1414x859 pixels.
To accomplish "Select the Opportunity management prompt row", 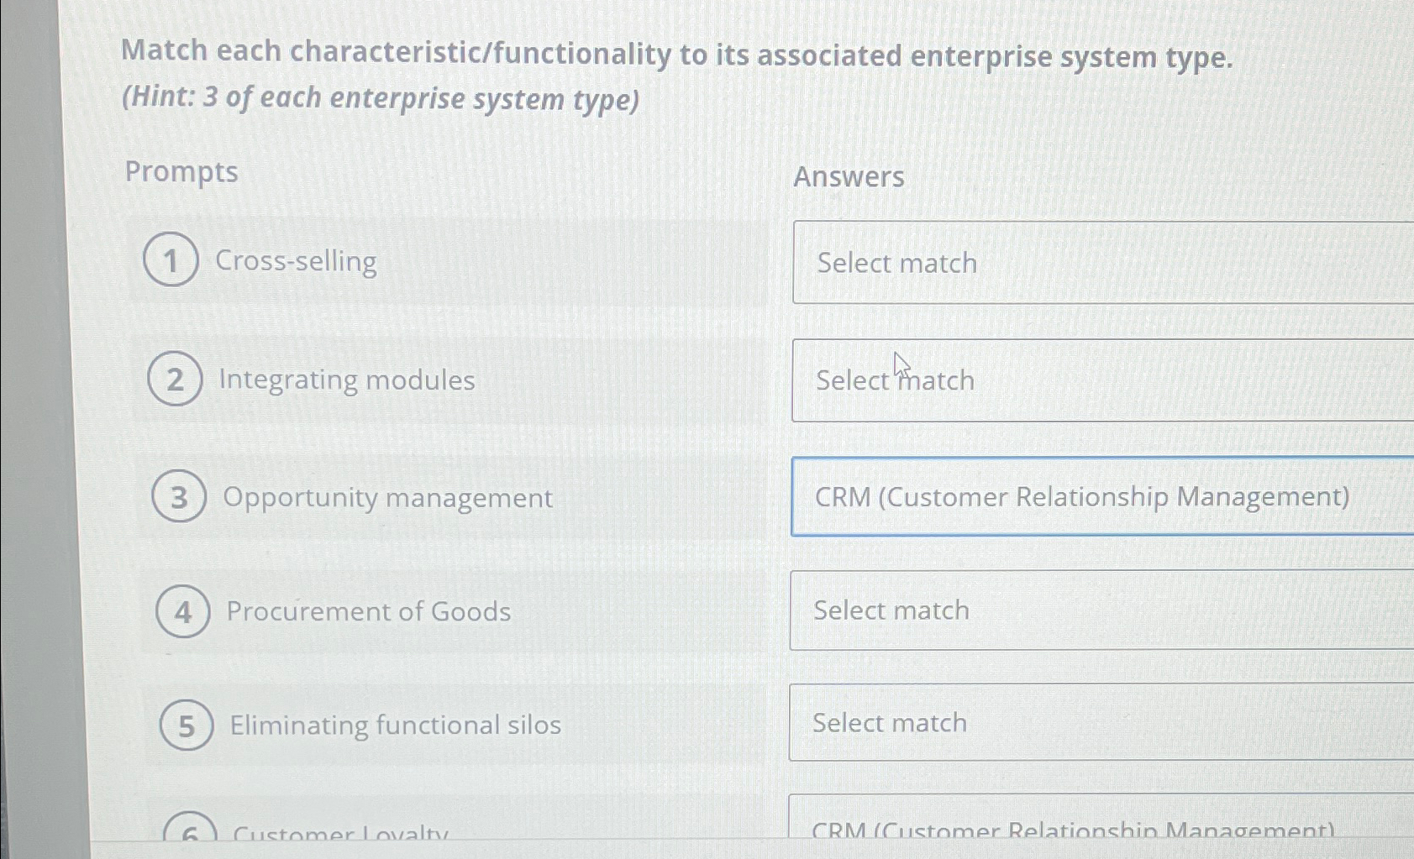I will 420,497.
